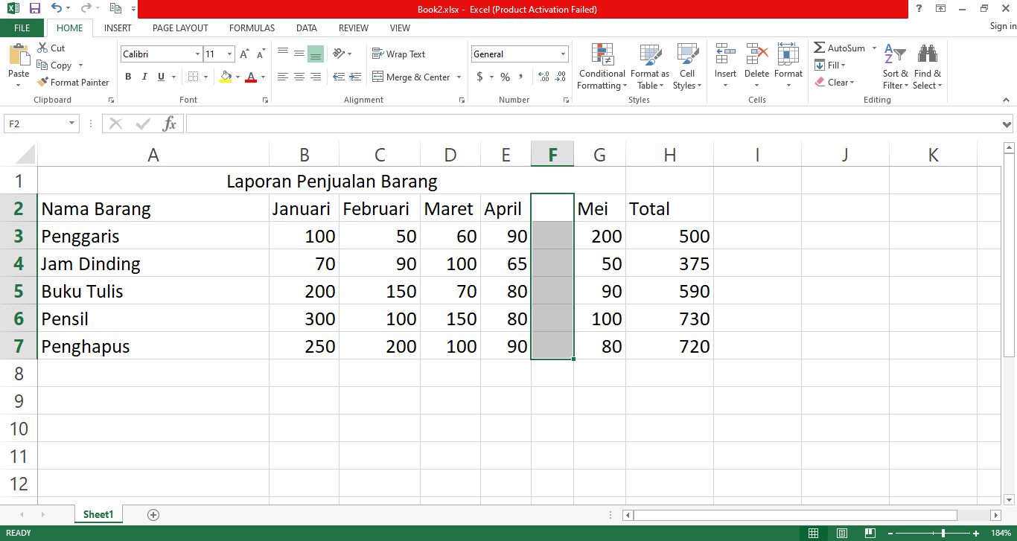Click the Insert Function fx icon
Screen dimensions: 1017x541
(170, 124)
